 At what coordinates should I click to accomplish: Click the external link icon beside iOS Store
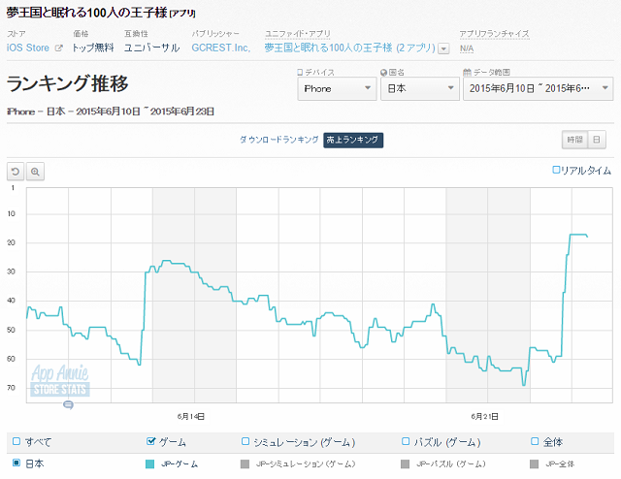(x=59, y=48)
